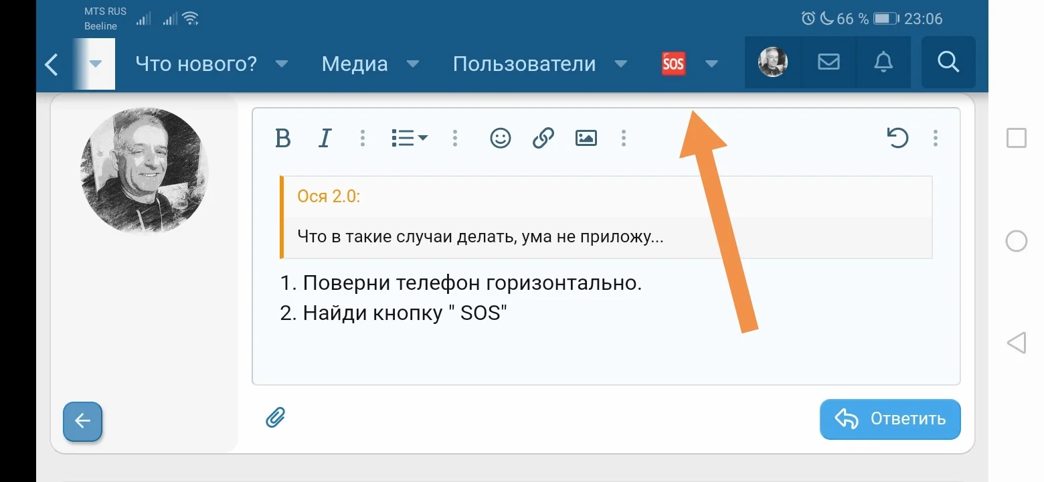Open the quoted post by Ося 2.0
Screen dimensions: 1044x482
[x=329, y=196]
